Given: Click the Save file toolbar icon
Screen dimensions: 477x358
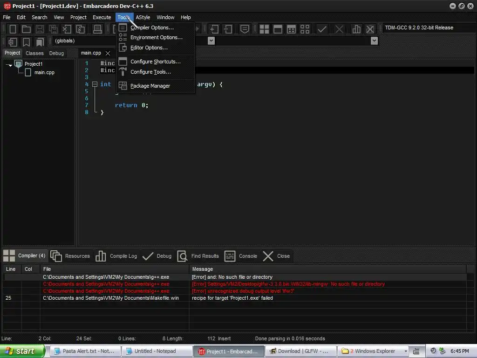Looking at the screenshot, I should [40, 29].
